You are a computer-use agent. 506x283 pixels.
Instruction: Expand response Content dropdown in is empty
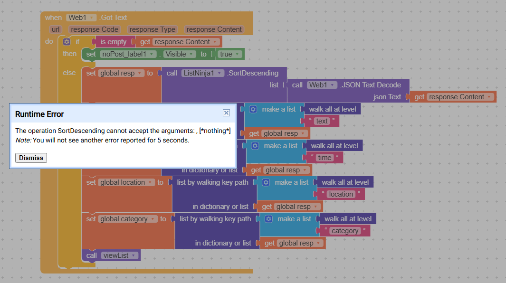click(x=215, y=42)
